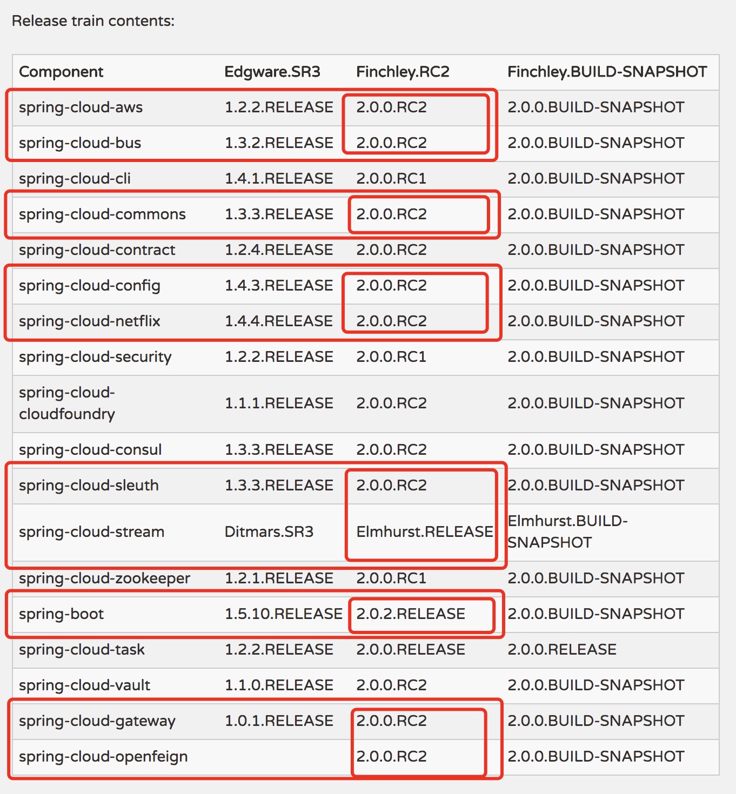Click 1.4.1.RELEASE in the spring-cloud-cli row
The height and width of the screenshot is (794, 736).
279,179
